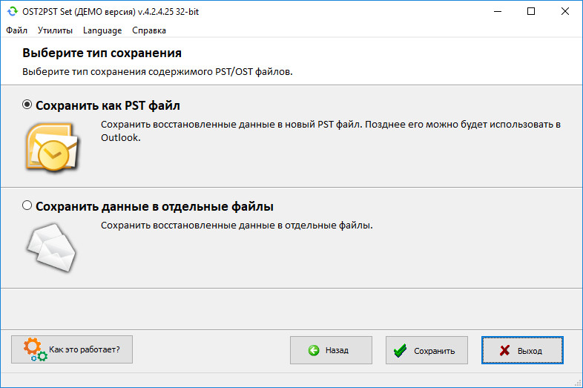Select the 'Сохранить как PST файл' radio button
This screenshot has height=388, width=583.
(x=27, y=105)
